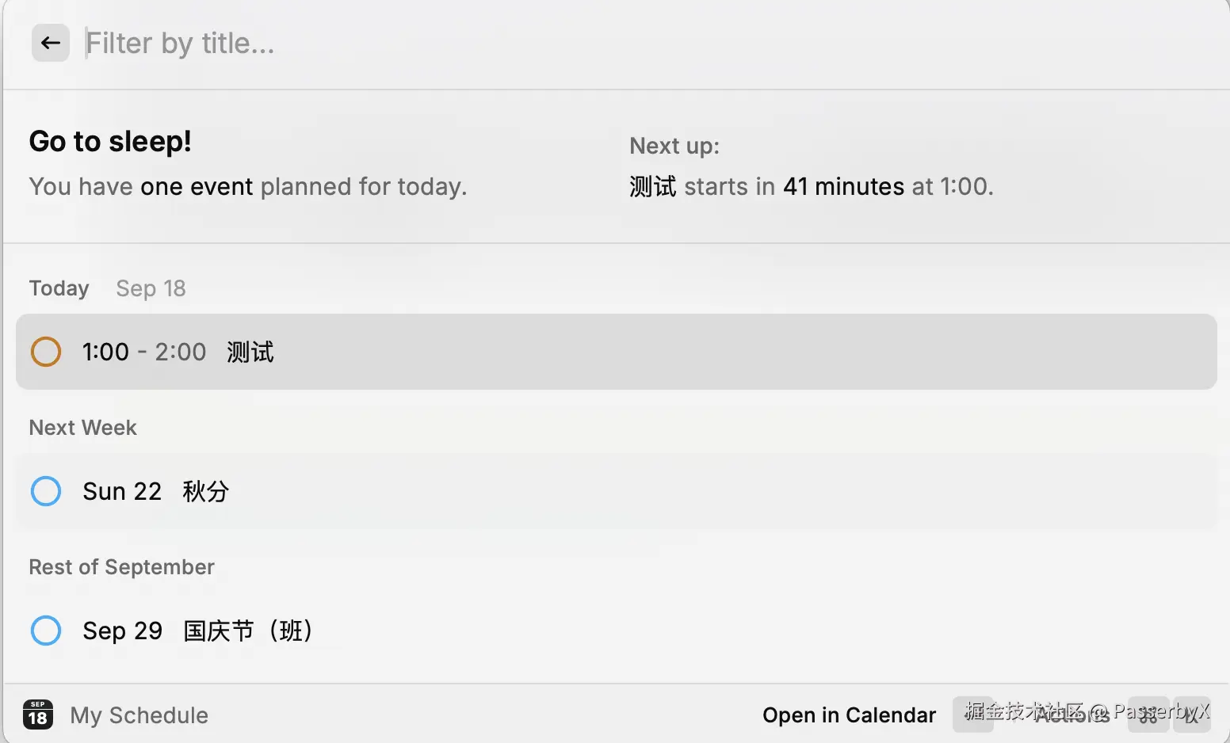
Task: Click the Next Week section header
Action: coord(83,428)
